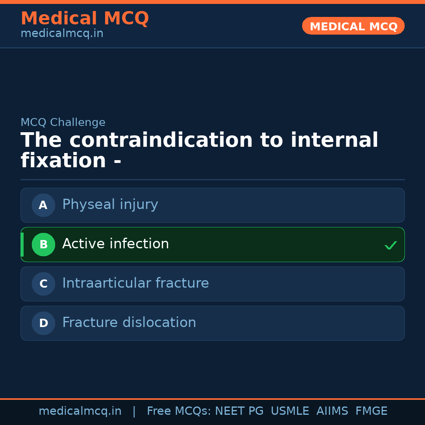Select the Active infection answer option
Viewport: 425px width, 425px height.
click(213, 244)
